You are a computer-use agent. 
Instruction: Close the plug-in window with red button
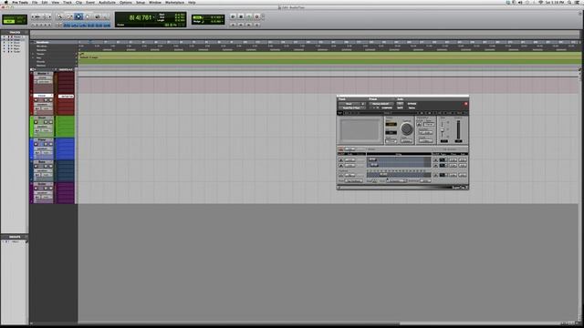point(465,104)
